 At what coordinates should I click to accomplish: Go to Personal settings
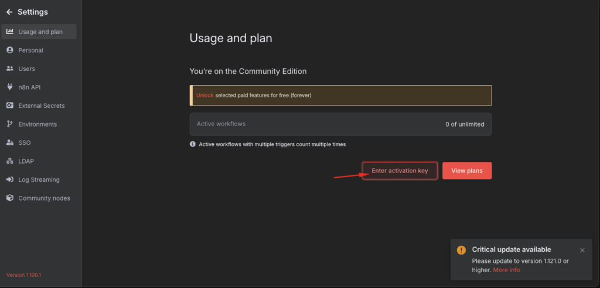click(x=30, y=50)
